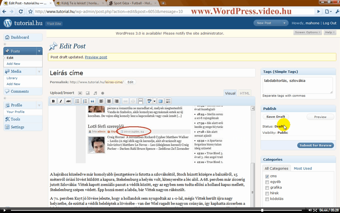Toggle bold formatting in editor toolbar
Screen dimensions: 340x213
(x=53, y=101)
